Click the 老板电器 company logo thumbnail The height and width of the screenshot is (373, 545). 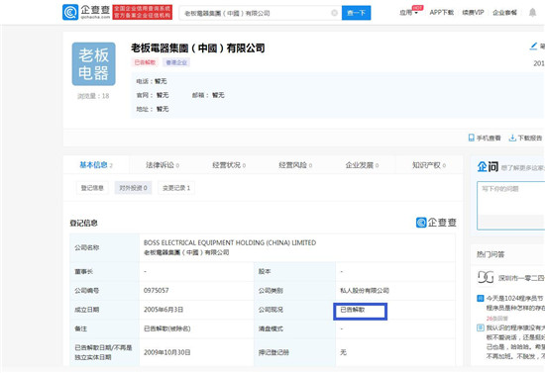pyautogui.click(x=93, y=64)
